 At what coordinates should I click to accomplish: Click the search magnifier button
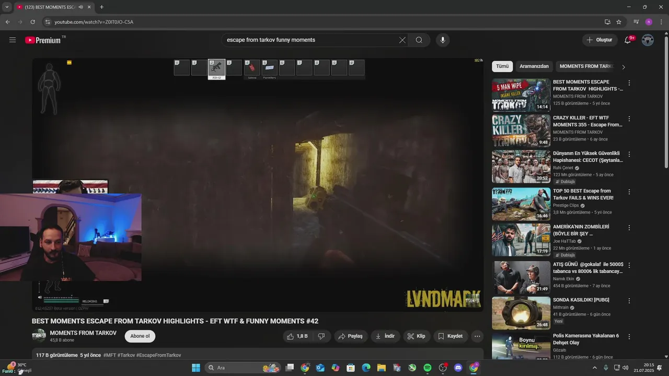click(x=419, y=40)
